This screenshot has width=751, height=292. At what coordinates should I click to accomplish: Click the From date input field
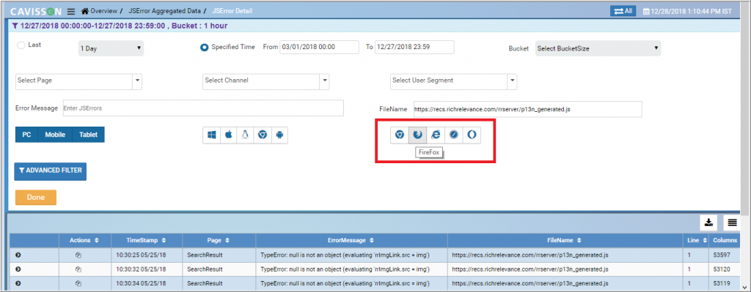click(x=319, y=48)
